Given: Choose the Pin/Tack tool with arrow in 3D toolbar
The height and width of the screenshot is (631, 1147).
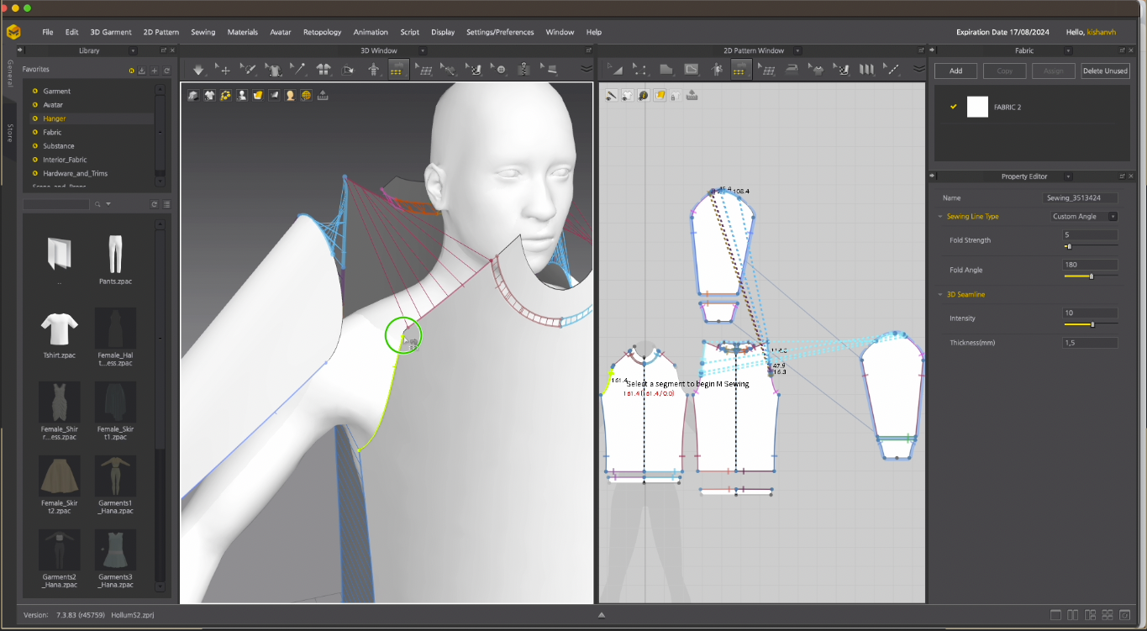Looking at the screenshot, I should tap(248, 70).
